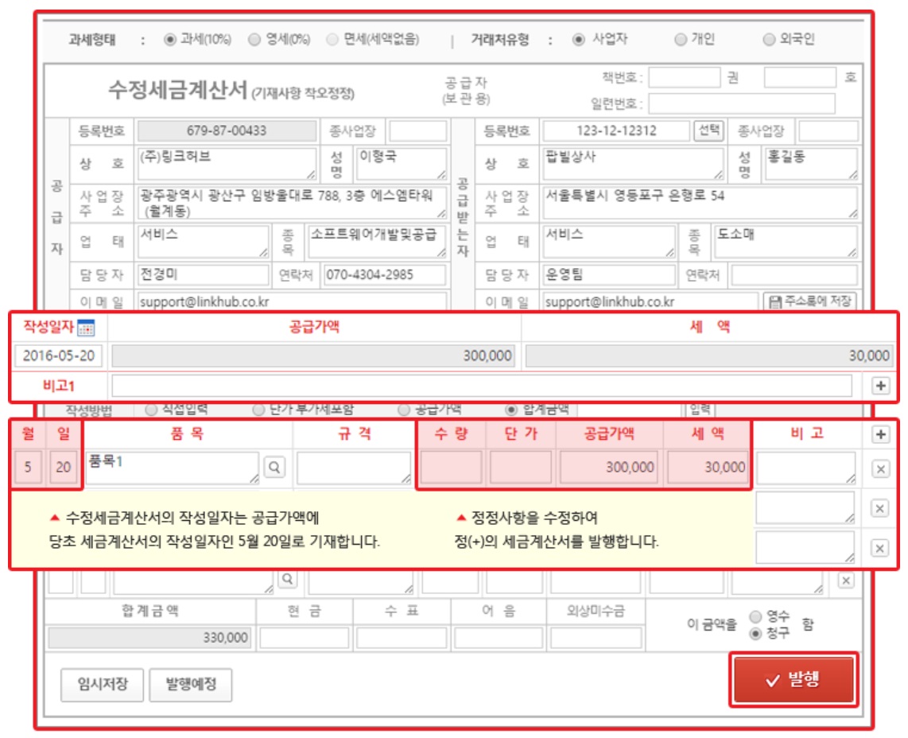Click the 수량 field in first item row

click(451, 468)
